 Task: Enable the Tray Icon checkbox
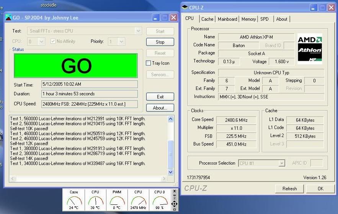pyautogui.click(x=149, y=63)
